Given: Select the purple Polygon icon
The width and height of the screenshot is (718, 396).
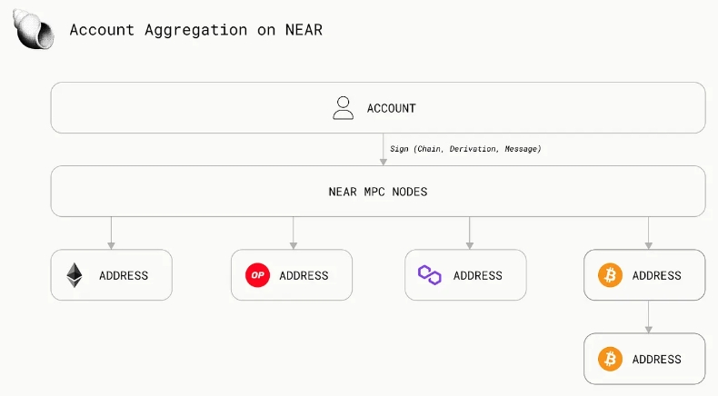Looking at the screenshot, I should 429,274.
